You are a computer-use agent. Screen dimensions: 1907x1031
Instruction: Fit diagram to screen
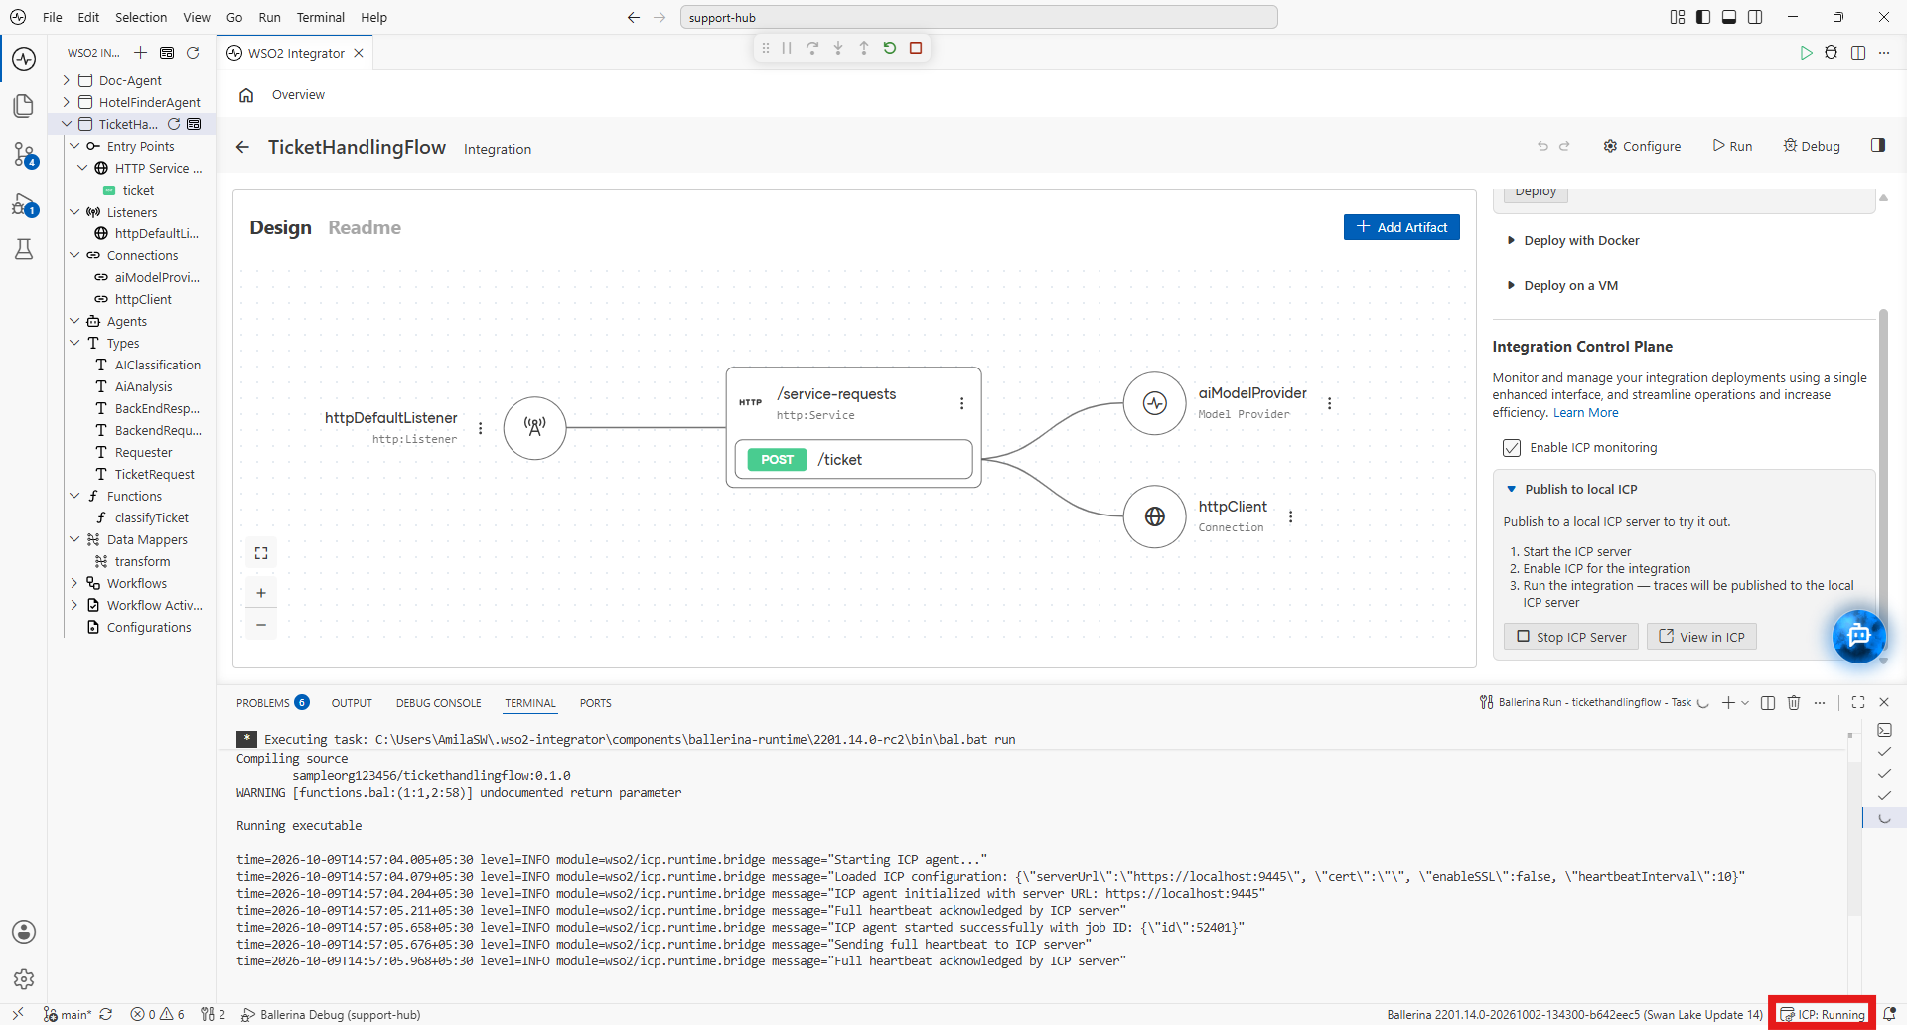tap(261, 553)
